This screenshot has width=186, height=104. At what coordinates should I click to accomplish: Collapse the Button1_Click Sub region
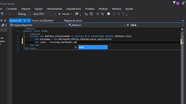click(24, 36)
